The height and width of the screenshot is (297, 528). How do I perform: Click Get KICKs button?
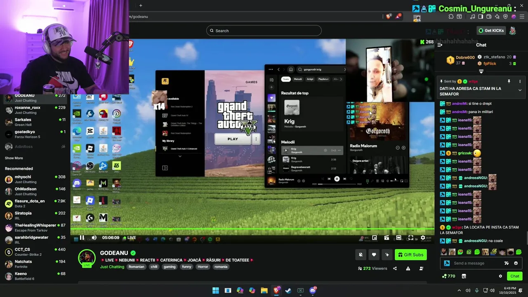click(x=491, y=31)
